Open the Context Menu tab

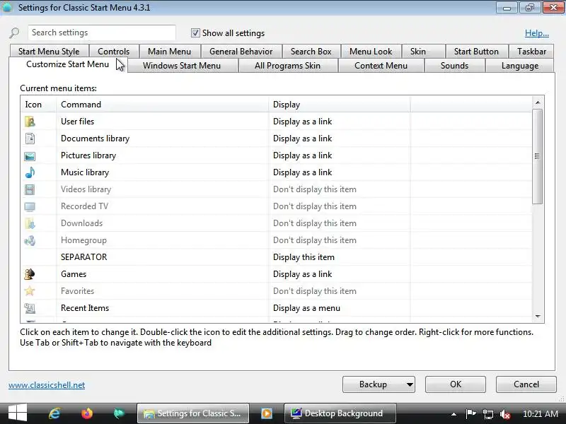381,66
